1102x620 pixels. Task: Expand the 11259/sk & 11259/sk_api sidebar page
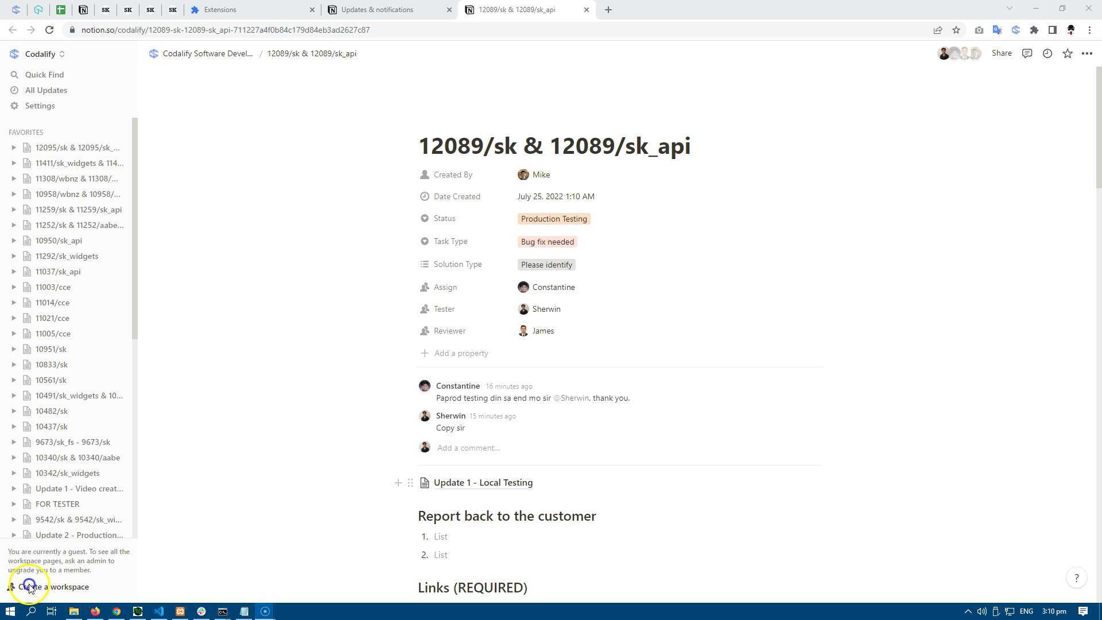coord(14,210)
